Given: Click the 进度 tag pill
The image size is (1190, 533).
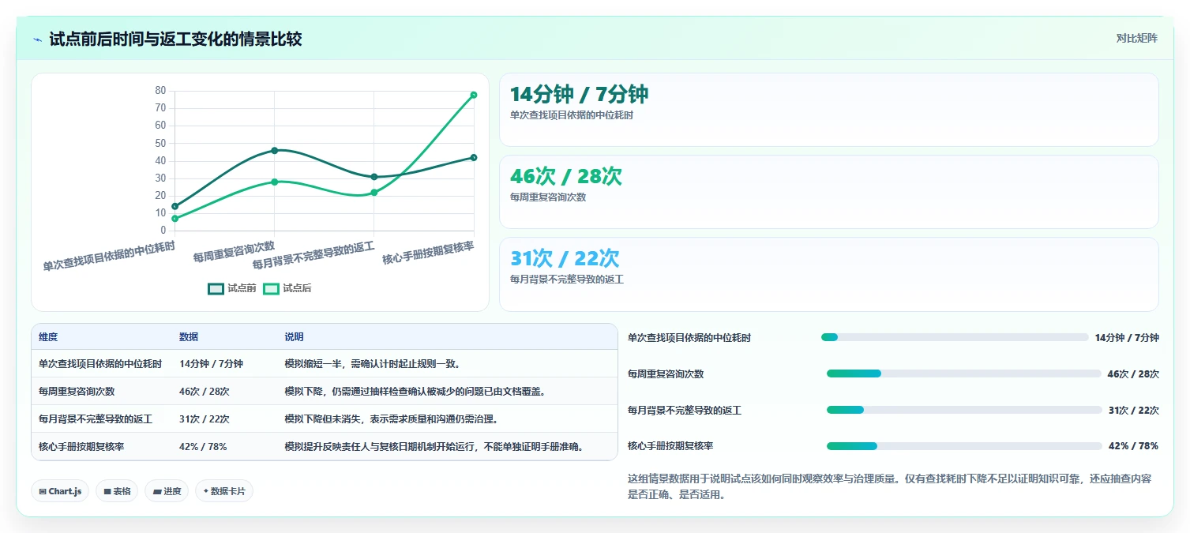Looking at the screenshot, I should click(167, 491).
